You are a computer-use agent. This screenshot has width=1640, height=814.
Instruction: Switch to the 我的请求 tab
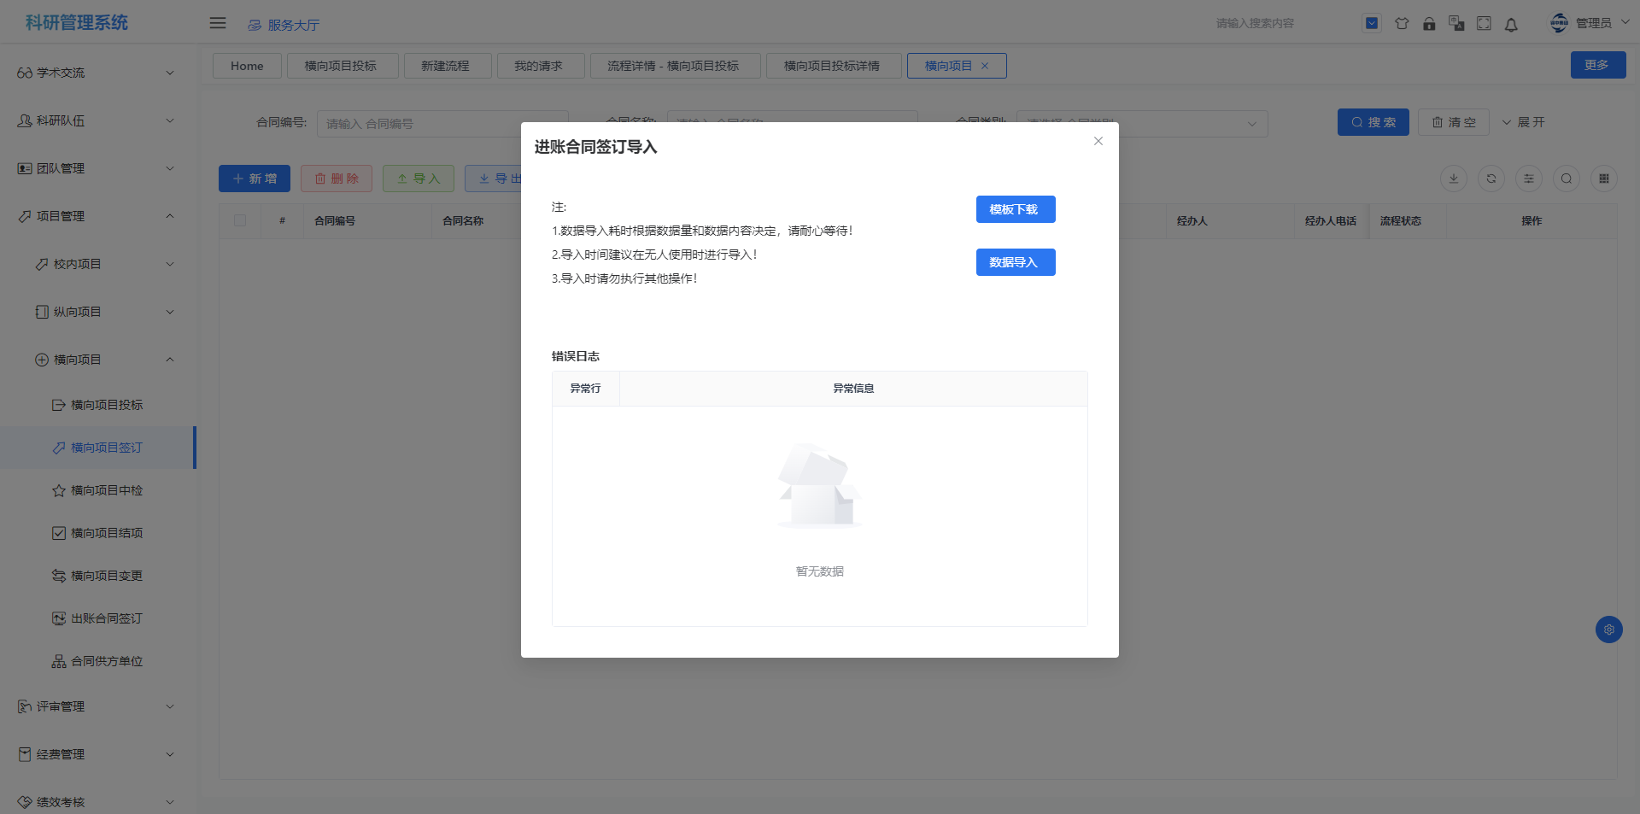539,66
